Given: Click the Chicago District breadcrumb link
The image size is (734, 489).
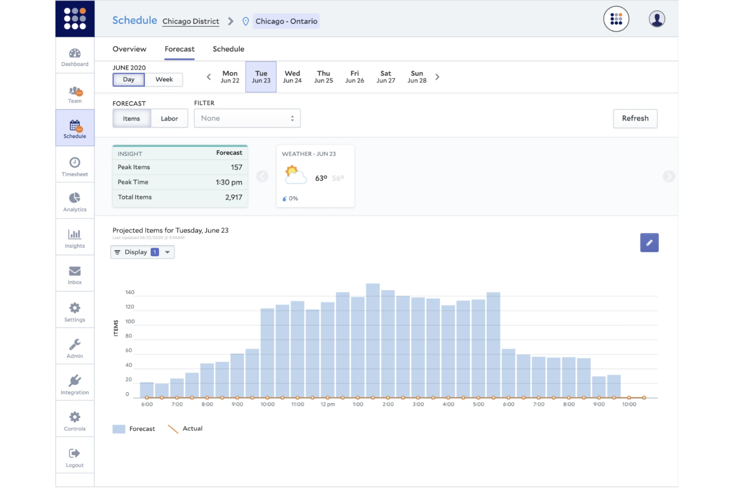Looking at the screenshot, I should click(x=191, y=21).
